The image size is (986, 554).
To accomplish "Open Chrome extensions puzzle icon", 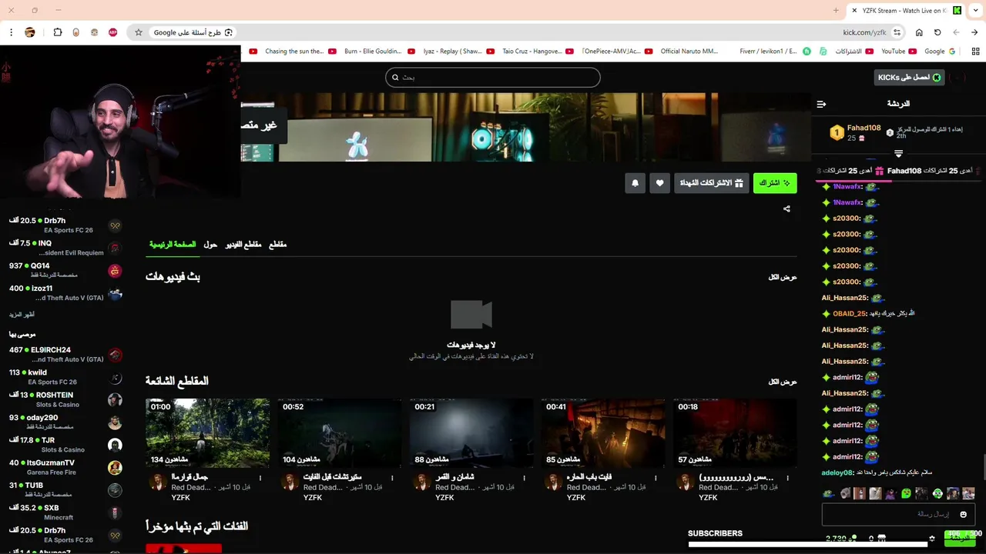I will coord(58,32).
